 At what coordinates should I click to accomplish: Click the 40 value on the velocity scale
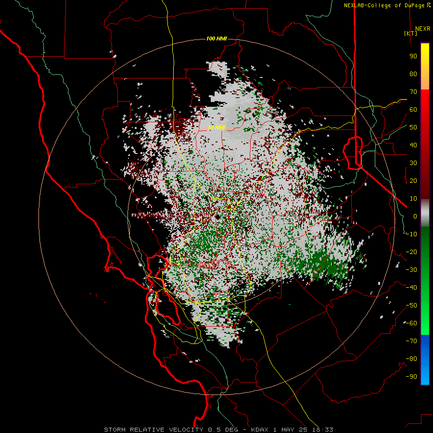413,145
